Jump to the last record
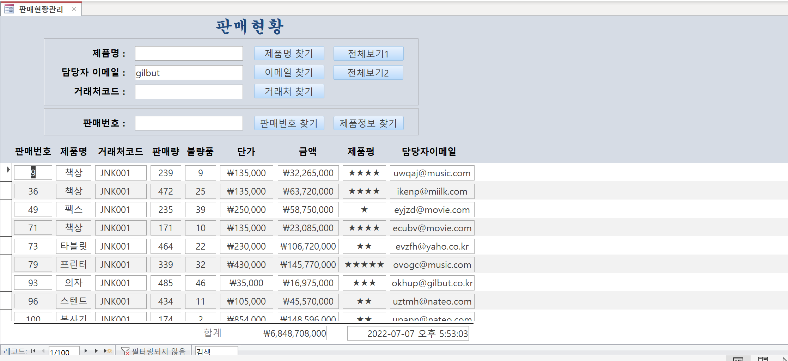788x361 pixels. coord(97,351)
